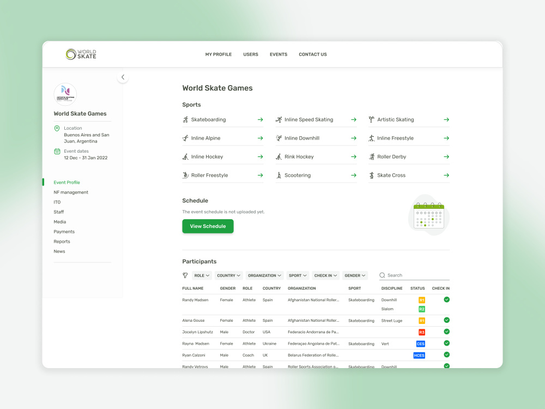Click the Event dates calendar icon
Image resolution: width=545 pixels, height=409 pixels.
click(x=57, y=151)
